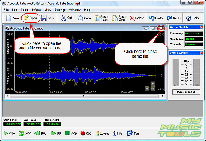The width and height of the screenshot is (206, 141).
Task: Click the 00:04.487 timeline label
Action: (x=127, y=92)
